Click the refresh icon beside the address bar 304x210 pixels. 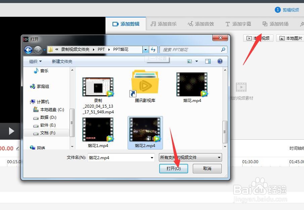[x=153, y=49]
